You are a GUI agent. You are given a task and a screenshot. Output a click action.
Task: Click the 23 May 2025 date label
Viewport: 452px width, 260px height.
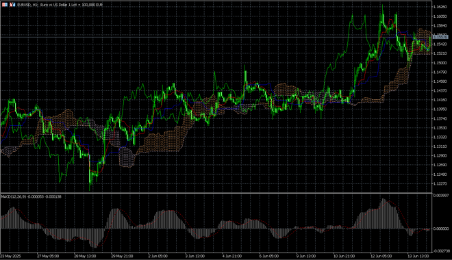(x=11, y=256)
